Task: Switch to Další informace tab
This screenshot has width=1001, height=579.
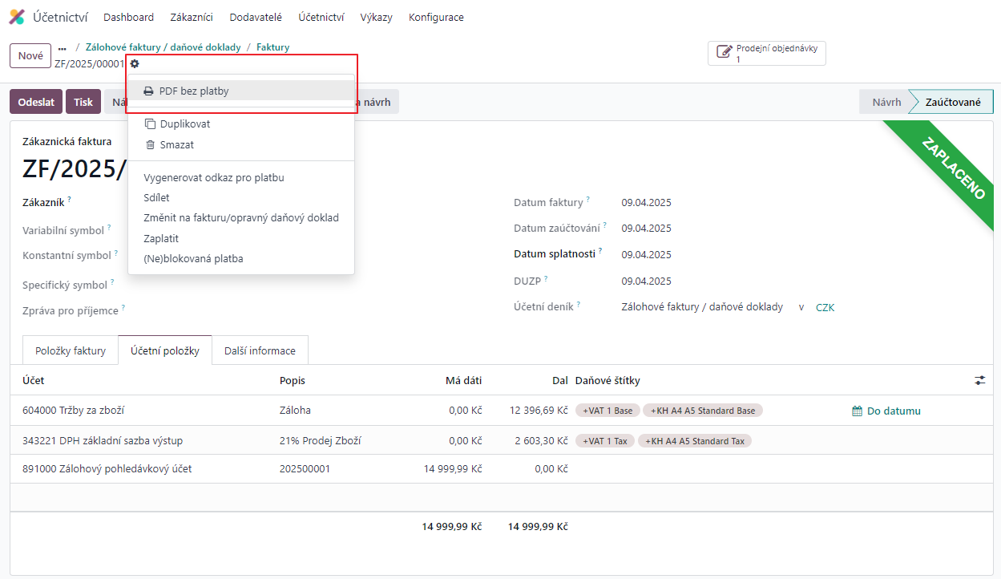Action: (260, 350)
